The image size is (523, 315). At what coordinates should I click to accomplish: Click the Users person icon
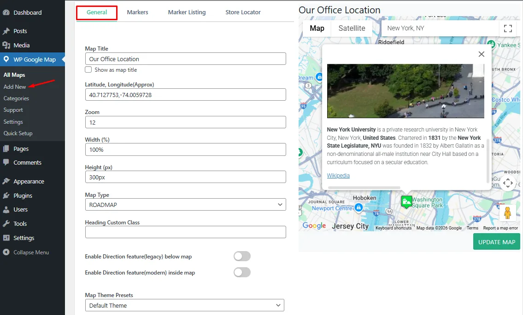[x=6, y=209]
